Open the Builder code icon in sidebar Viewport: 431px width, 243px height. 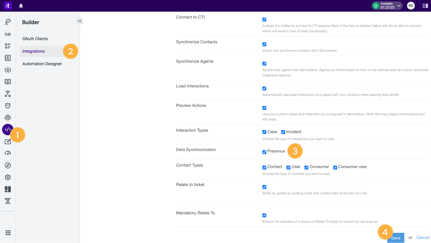tap(8, 129)
